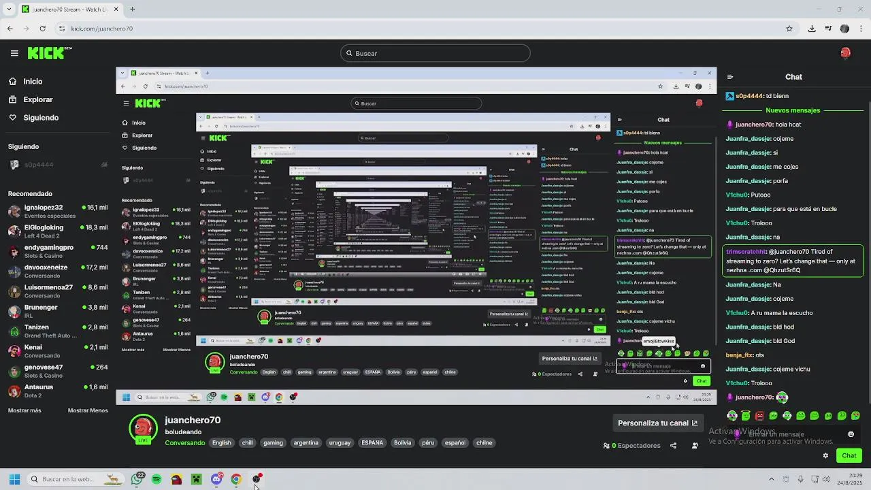Click the large Kick logo in the main header

pos(50,53)
